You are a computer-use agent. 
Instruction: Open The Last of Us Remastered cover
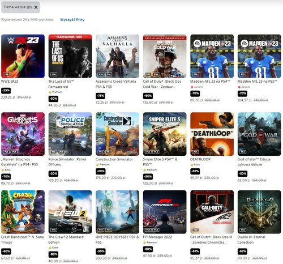pyautogui.click(x=70, y=56)
